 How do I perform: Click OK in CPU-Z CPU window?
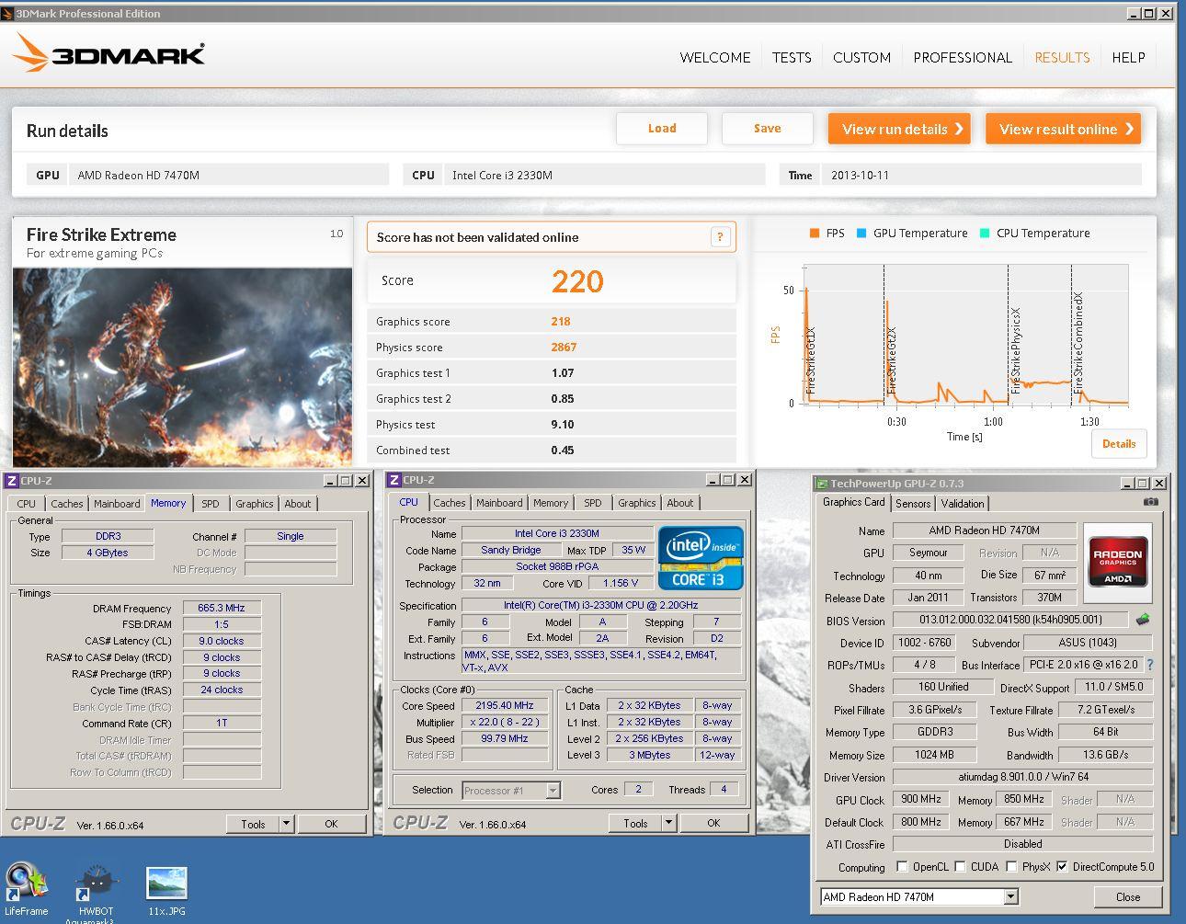pos(713,823)
